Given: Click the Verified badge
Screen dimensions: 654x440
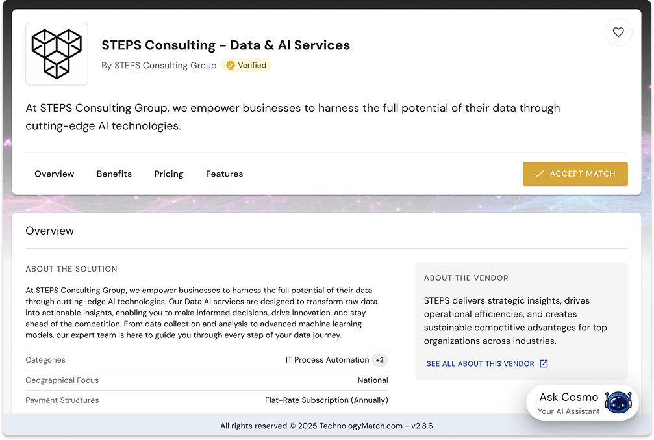Looking at the screenshot, I should pyautogui.click(x=246, y=65).
